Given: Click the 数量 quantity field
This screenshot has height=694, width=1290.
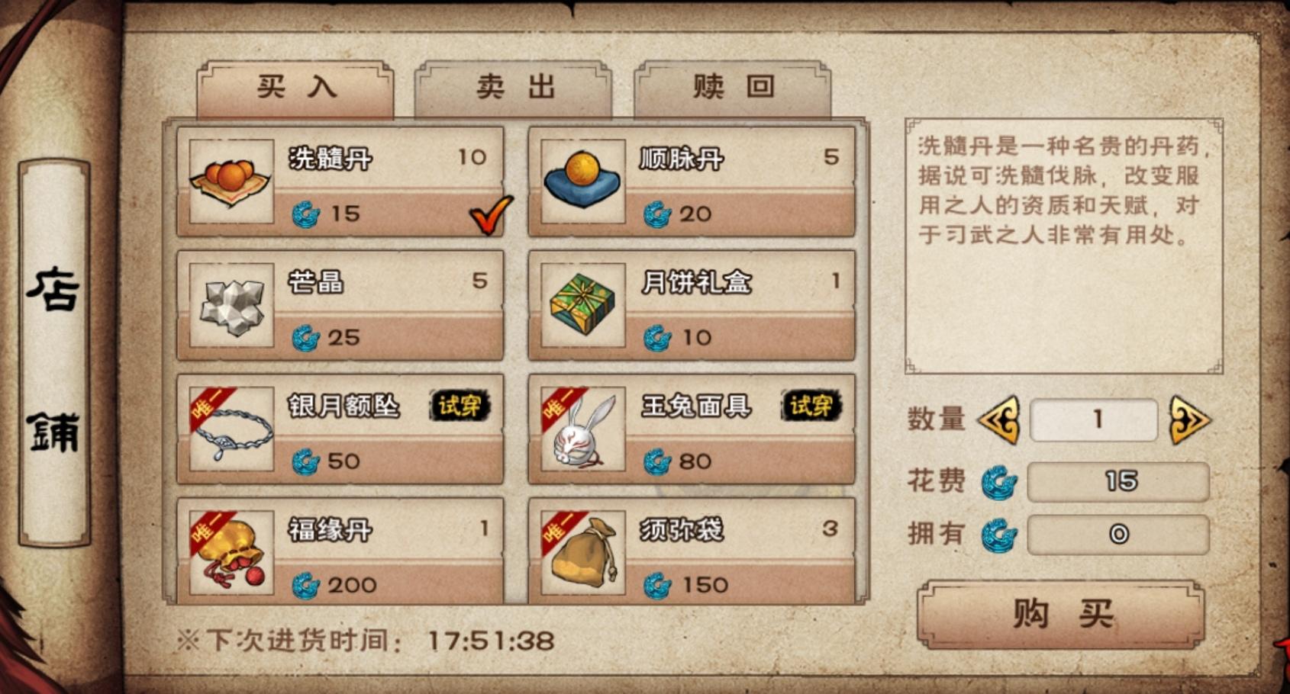Looking at the screenshot, I should (1094, 419).
